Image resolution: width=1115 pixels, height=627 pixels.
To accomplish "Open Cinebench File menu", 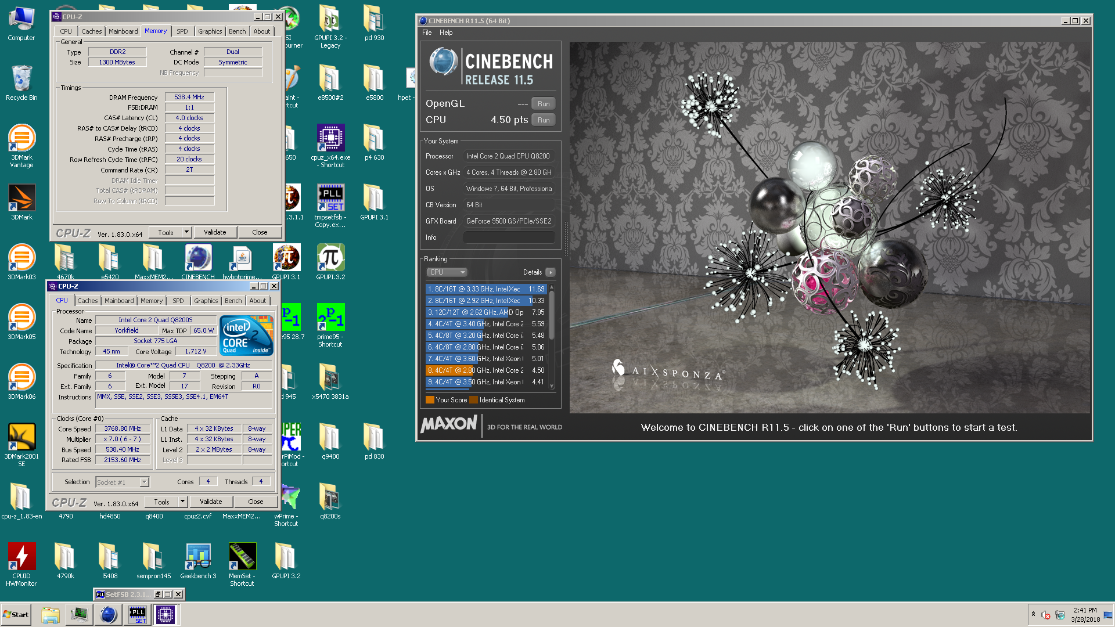I will [427, 33].
